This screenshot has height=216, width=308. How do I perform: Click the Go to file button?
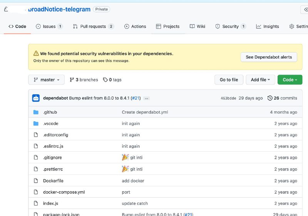[x=229, y=80]
